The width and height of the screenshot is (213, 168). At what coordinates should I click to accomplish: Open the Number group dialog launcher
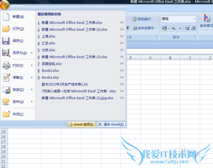[195, 37]
